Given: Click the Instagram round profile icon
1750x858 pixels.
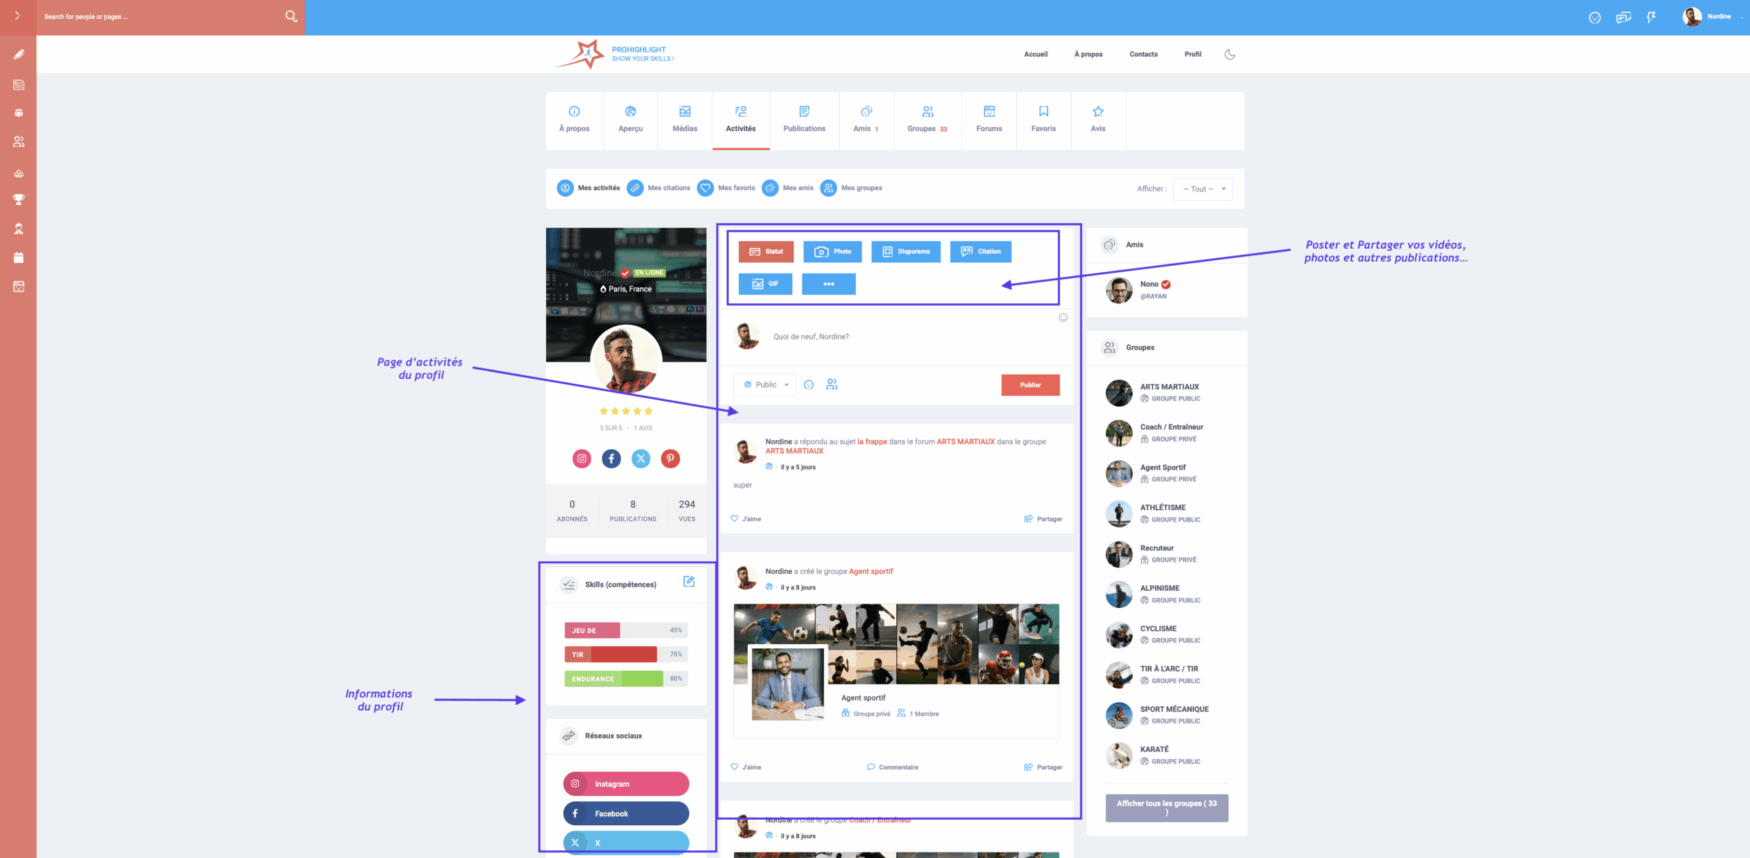Looking at the screenshot, I should (x=582, y=459).
